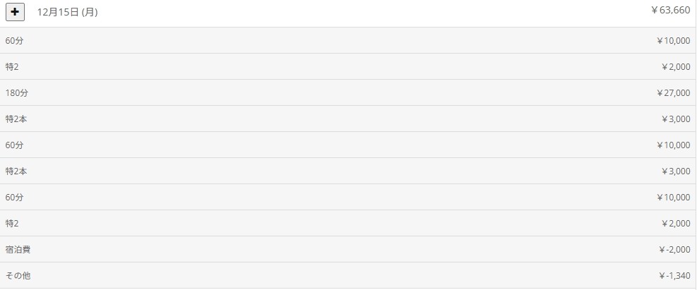The width and height of the screenshot is (697, 290).
Task: Click ¥10,000 in the topmost 60分 row
Action: coord(673,41)
